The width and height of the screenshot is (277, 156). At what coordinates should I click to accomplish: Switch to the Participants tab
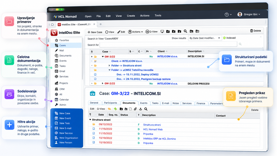(110, 103)
